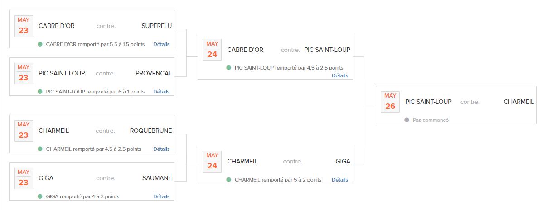Click May 26 date icon for the final match
This screenshot has width=547, height=210.
point(390,102)
